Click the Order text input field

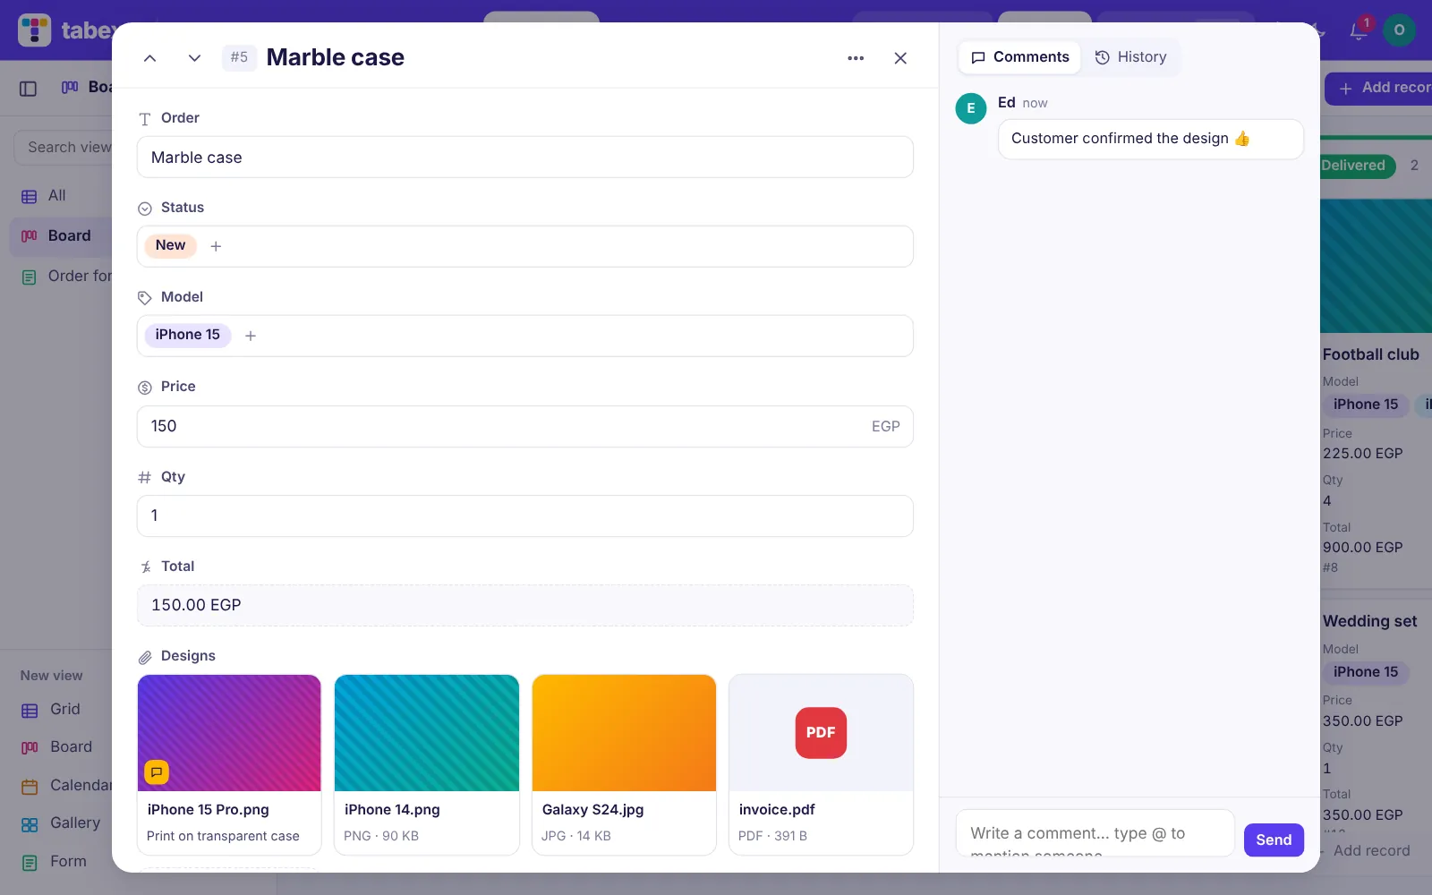coord(525,158)
